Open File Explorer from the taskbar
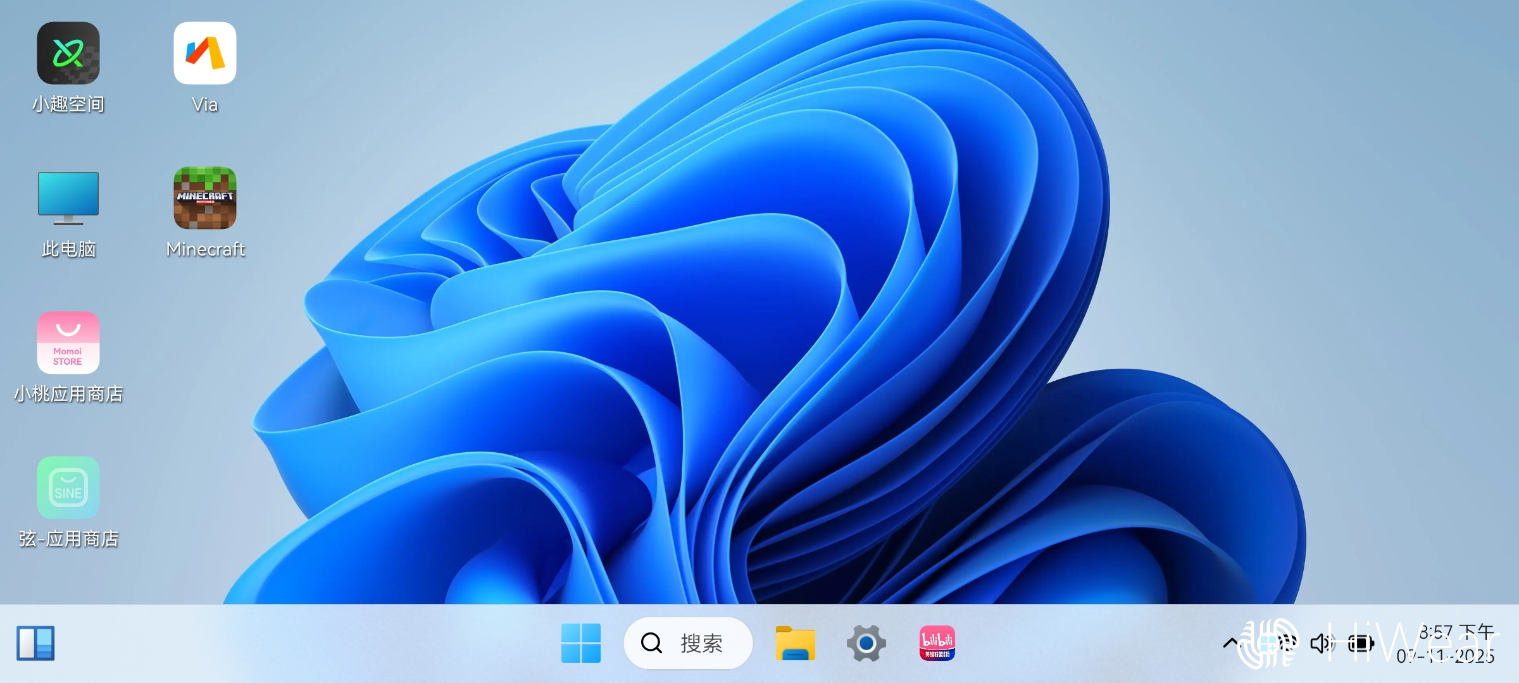1519x683 pixels. [796, 644]
